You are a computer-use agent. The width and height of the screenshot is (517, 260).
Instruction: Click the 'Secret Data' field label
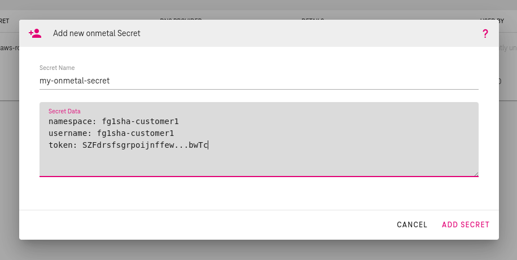pyautogui.click(x=64, y=111)
